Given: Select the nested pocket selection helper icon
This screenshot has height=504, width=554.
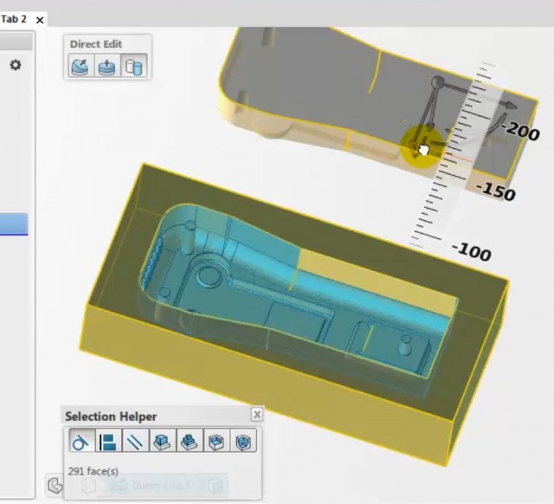Looking at the screenshot, I should 243,440.
